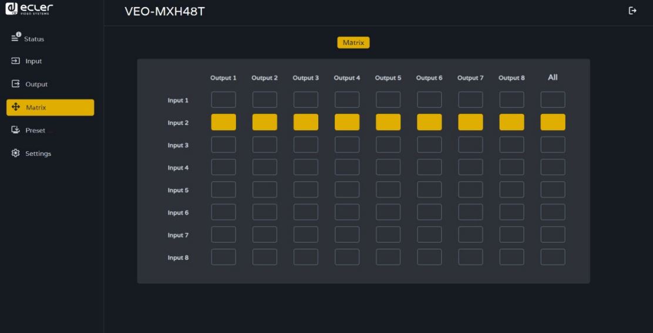Route Input 1 to All outputs
Image resolution: width=653 pixels, height=333 pixels.
click(x=553, y=100)
